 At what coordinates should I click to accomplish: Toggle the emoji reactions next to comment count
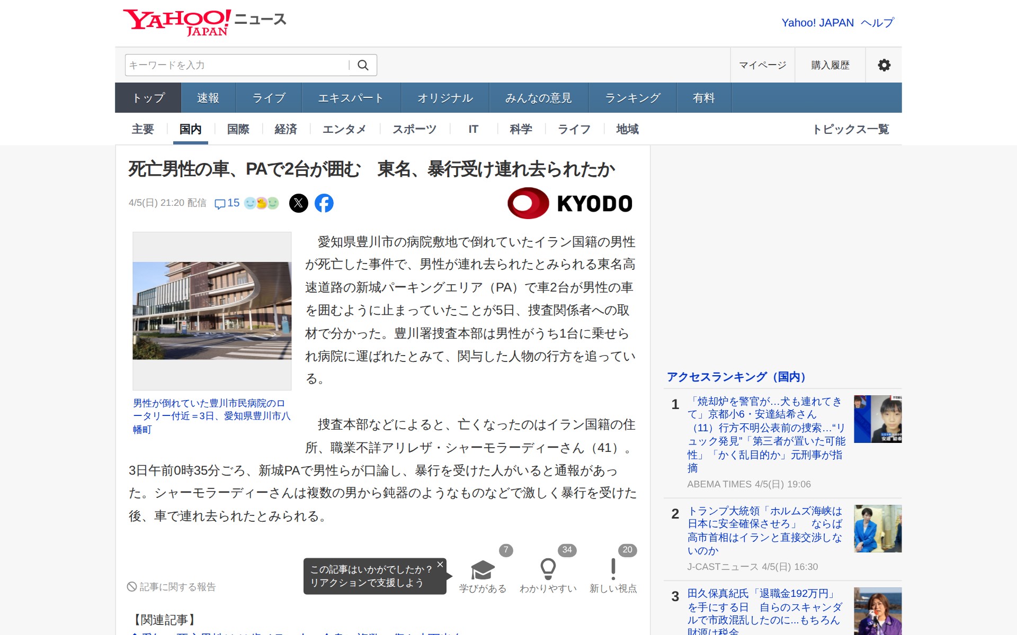(x=260, y=203)
